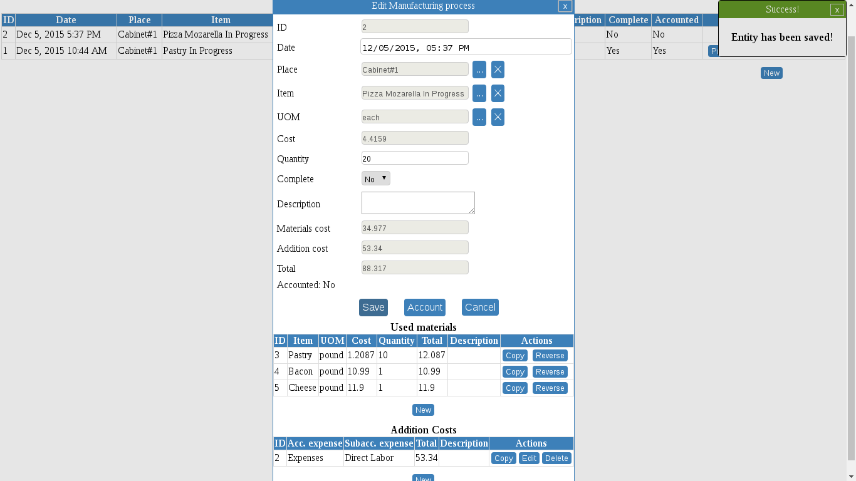Open the Place lookup picker
This screenshot has width=856, height=481.
click(x=479, y=70)
